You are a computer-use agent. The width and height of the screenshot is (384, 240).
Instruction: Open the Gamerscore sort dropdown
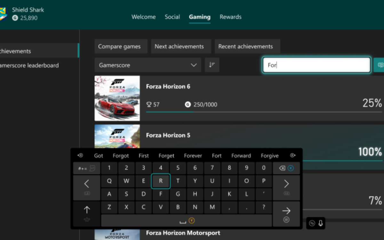(x=148, y=65)
